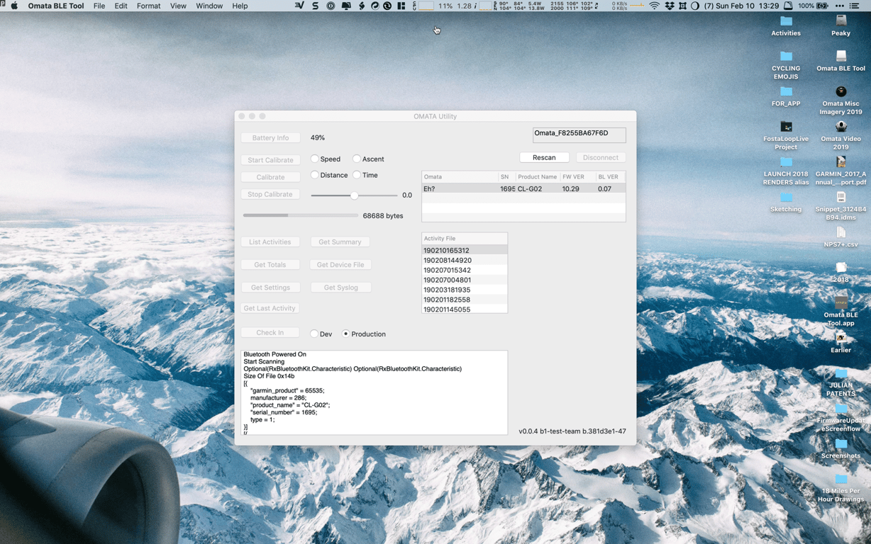Open the Apple menu
The height and width of the screenshot is (544, 871).
tap(13, 6)
